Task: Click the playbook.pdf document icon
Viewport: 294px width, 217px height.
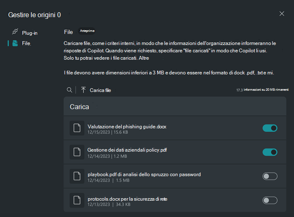Action: click(x=77, y=176)
